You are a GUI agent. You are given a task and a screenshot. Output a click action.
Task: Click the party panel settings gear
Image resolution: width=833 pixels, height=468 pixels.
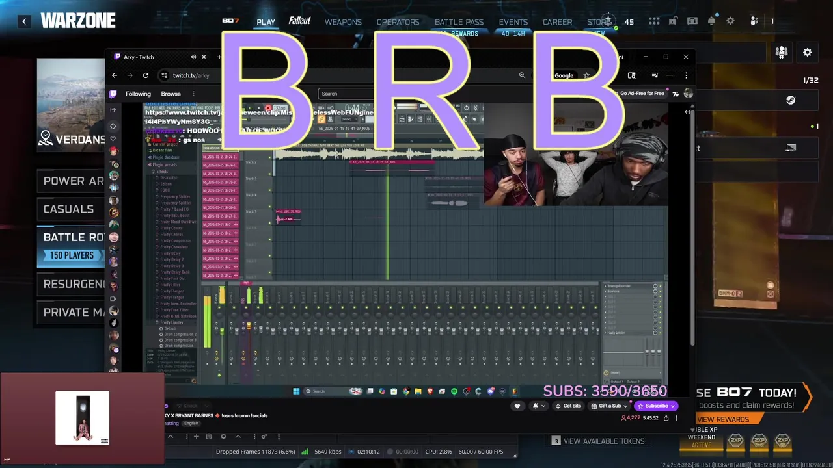pos(808,52)
